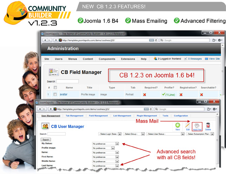Open the Content menu in Administration
The width and height of the screenshot is (226, 174).
pos(88,59)
